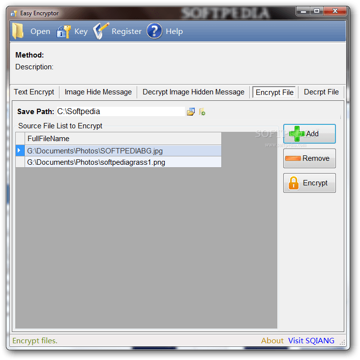Click the Key lock icon in toolbar
Screen dimensions: 360x360
pos(63,31)
